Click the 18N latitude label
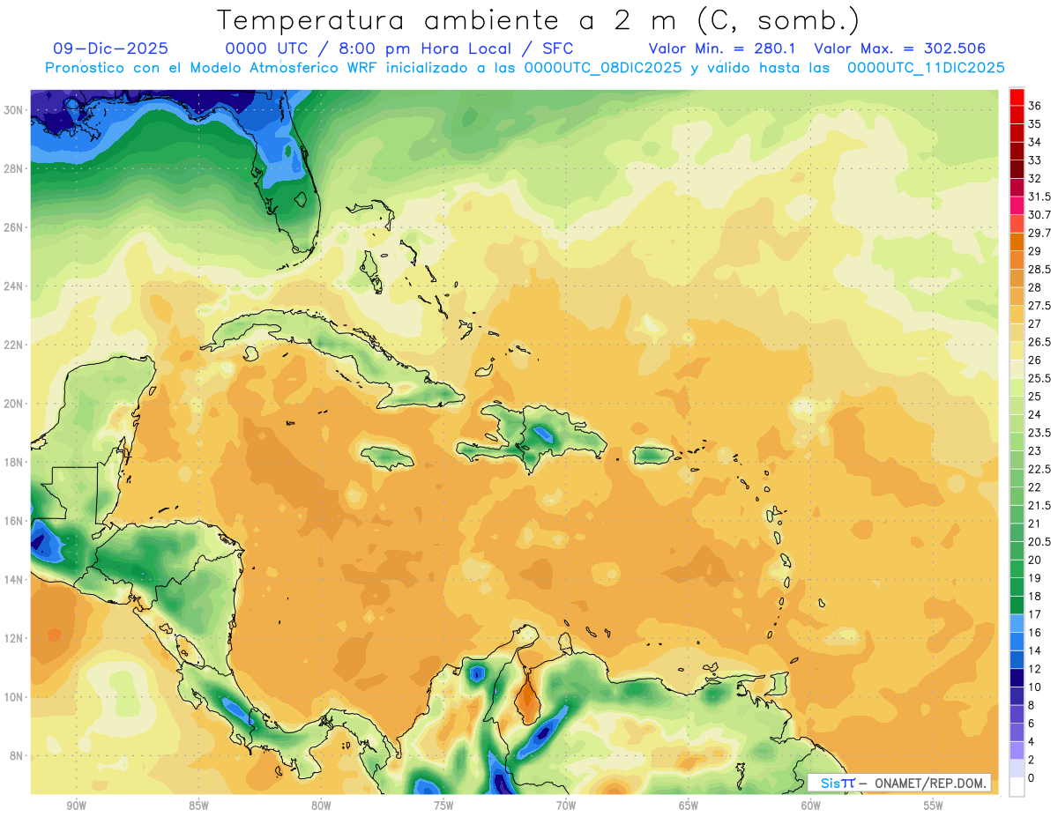1058x817 pixels. [13, 462]
